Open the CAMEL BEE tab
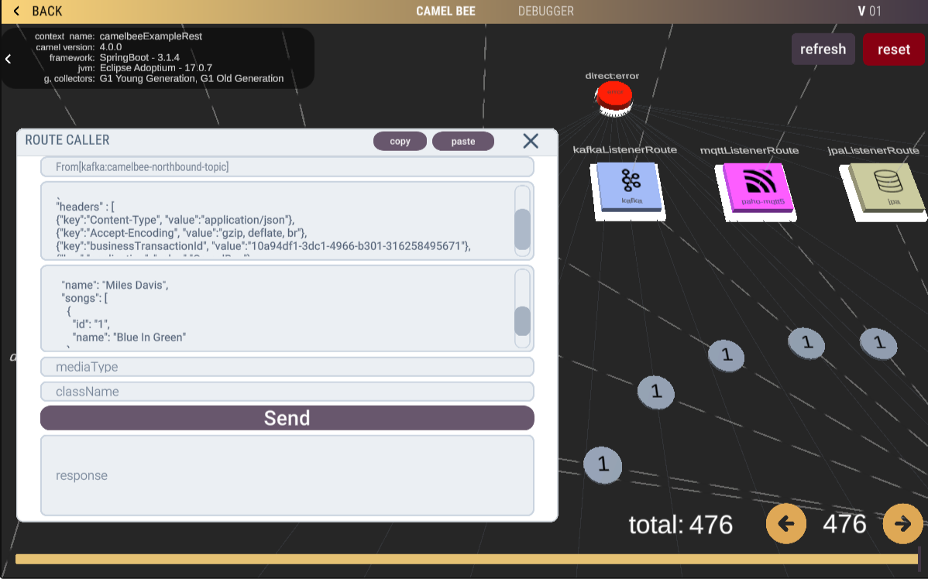 point(445,12)
